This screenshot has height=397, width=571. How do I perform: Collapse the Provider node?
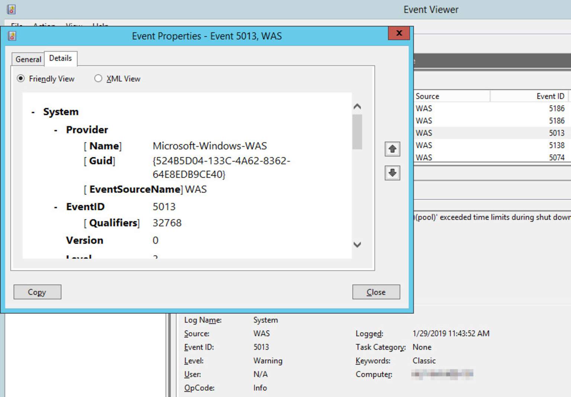55,130
